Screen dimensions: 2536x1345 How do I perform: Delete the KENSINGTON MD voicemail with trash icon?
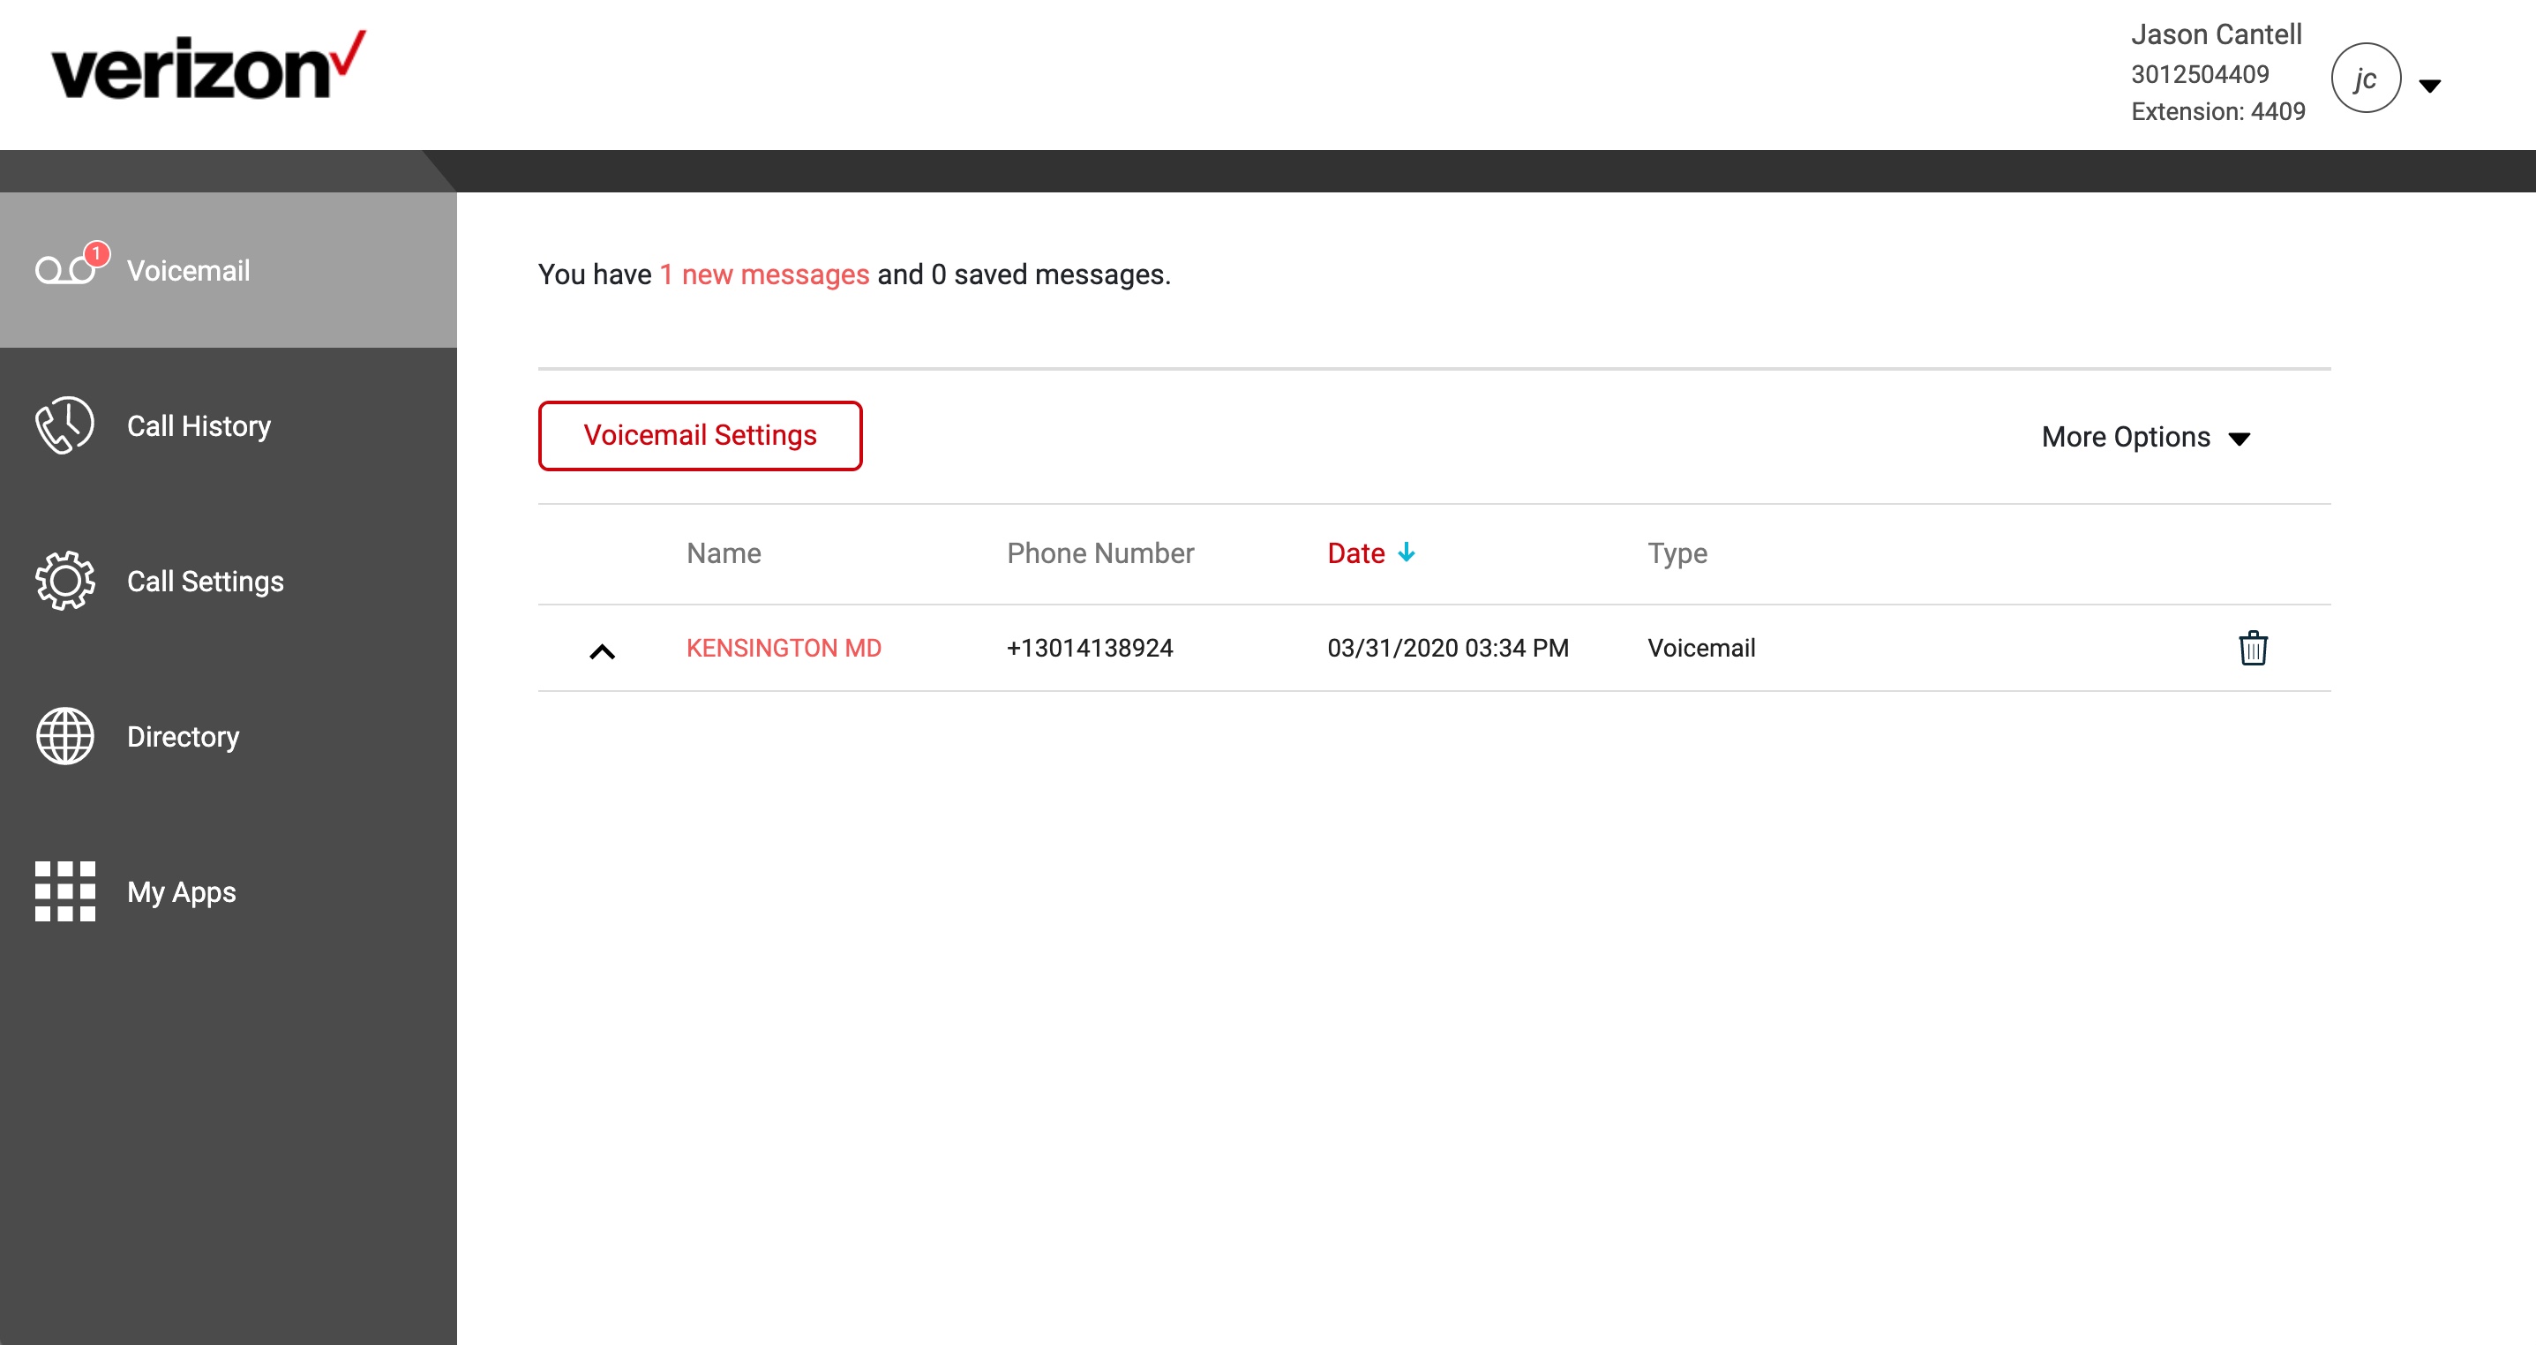pyautogui.click(x=2253, y=648)
